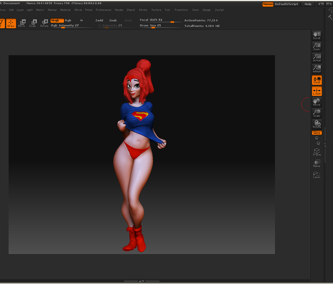Screen dimensions: 333x284
Task: Click the Move hand icon on the right shelf
Action: pyautogui.click(x=317, y=102)
